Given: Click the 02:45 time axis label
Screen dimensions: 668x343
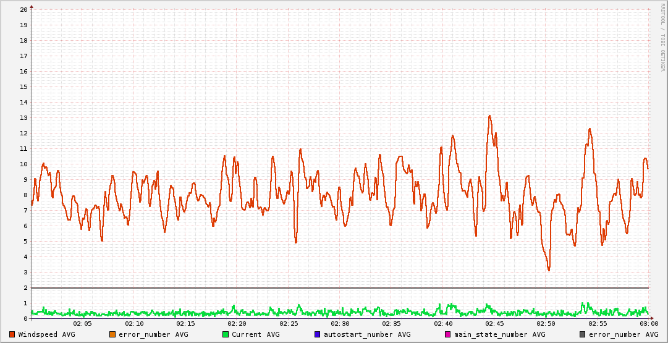Looking at the screenshot, I should click(494, 323).
